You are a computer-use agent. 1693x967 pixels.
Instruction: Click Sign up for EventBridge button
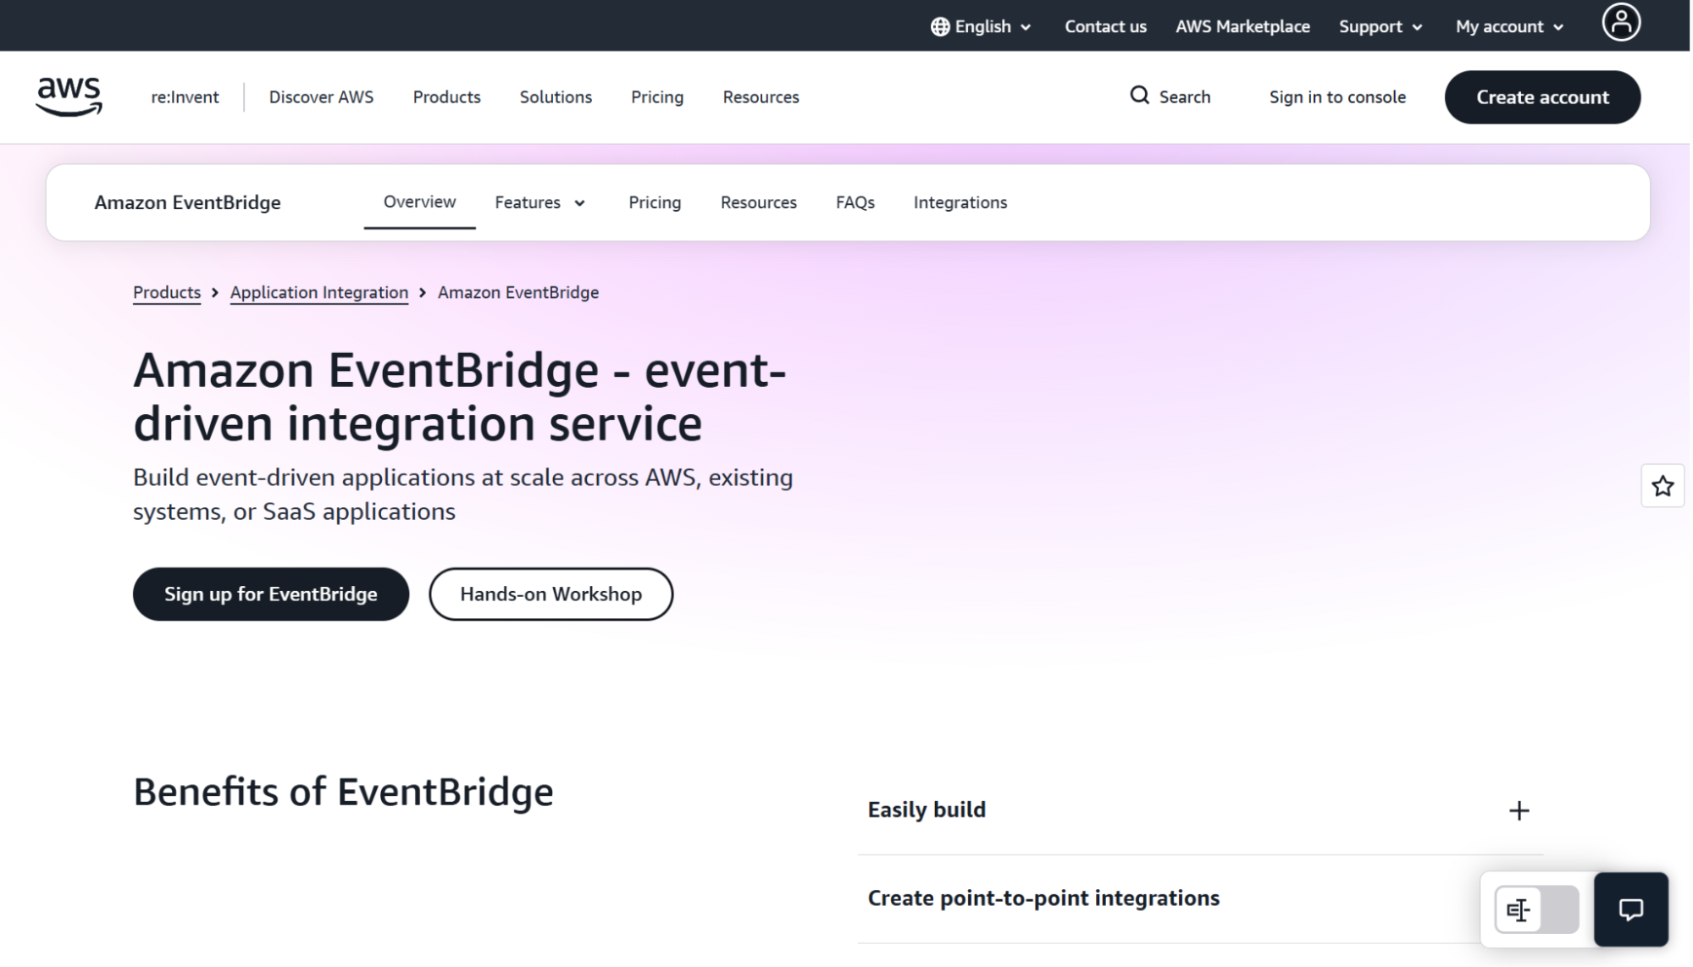point(271,594)
